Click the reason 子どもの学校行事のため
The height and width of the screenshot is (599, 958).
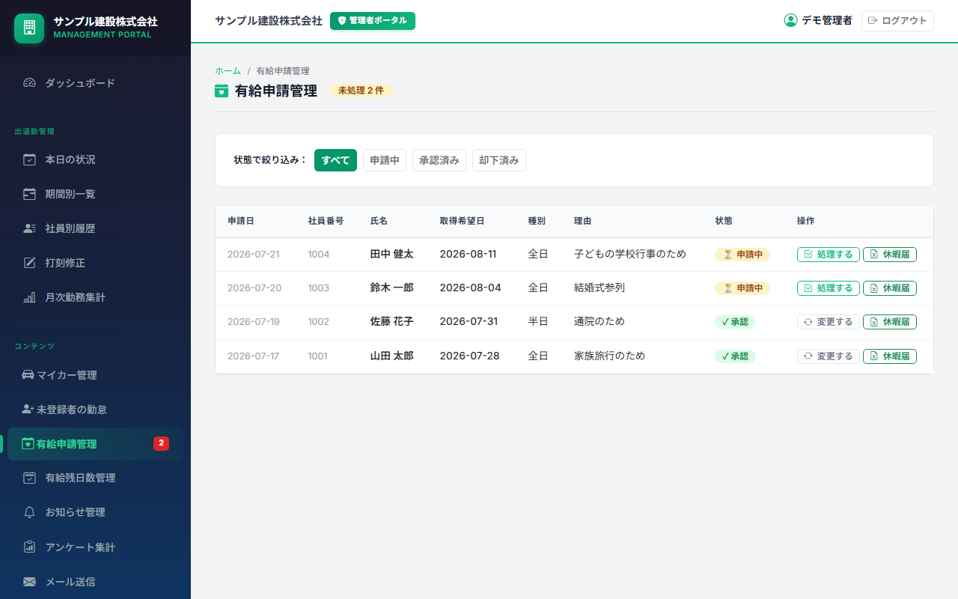630,254
